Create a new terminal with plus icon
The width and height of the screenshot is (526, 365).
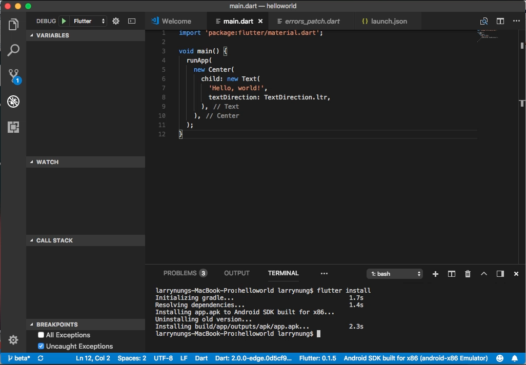coord(435,274)
